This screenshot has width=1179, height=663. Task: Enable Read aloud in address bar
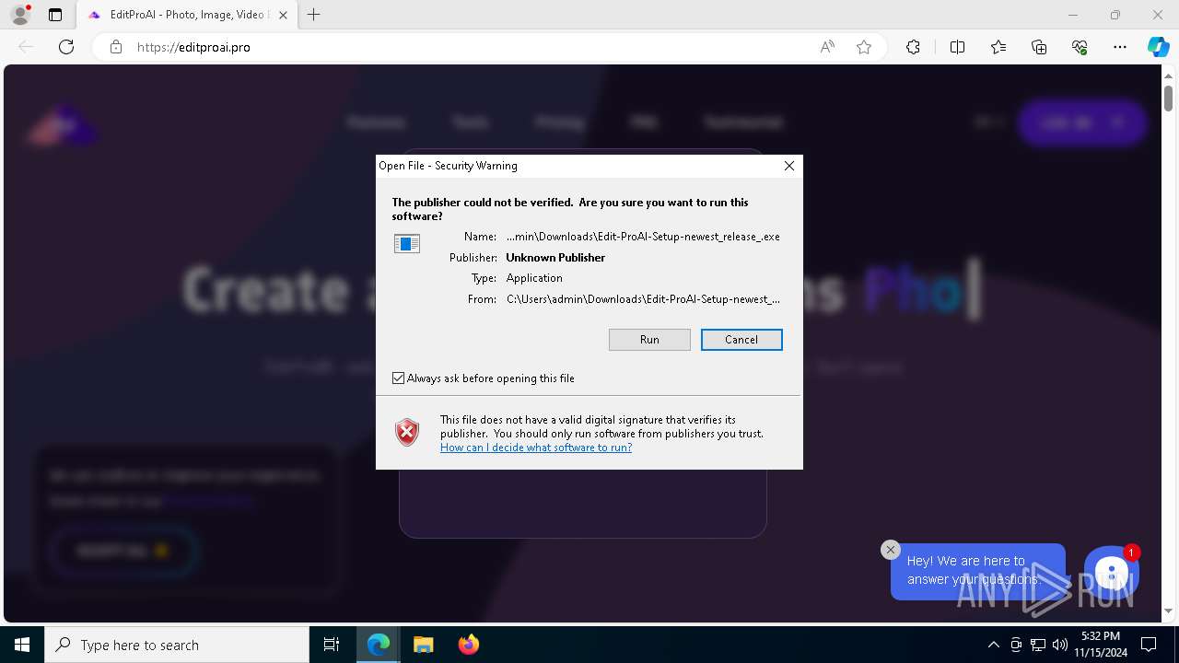(827, 47)
